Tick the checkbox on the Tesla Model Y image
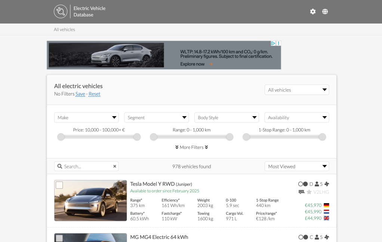This screenshot has height=242, width=382. pos(59,184)
